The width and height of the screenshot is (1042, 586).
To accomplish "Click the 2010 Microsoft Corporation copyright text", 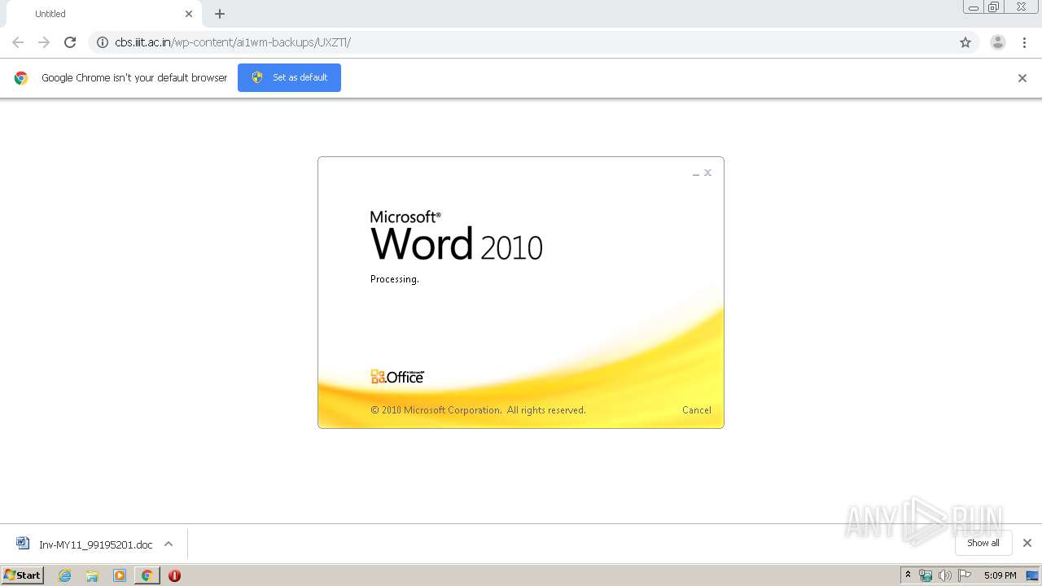I will click(x=478, y=410).
